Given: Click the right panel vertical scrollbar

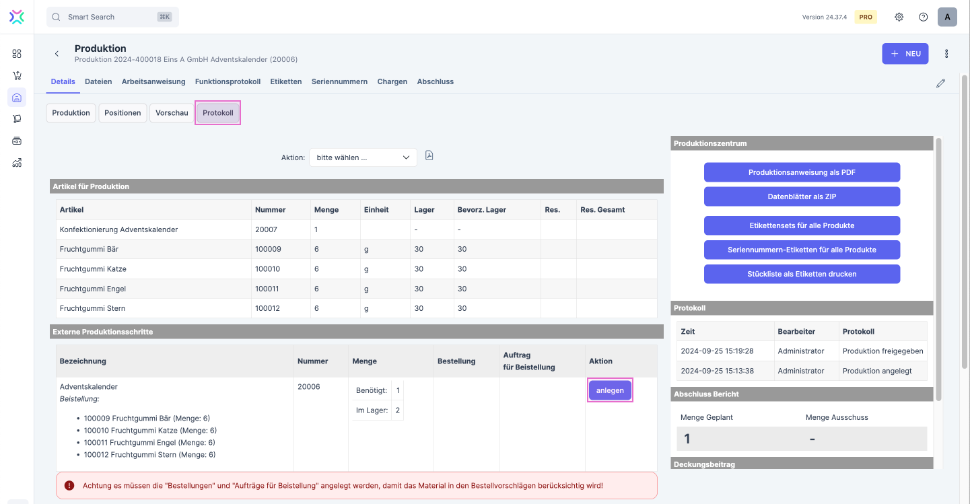Looking at the screenshot, I should pos(938,269).
